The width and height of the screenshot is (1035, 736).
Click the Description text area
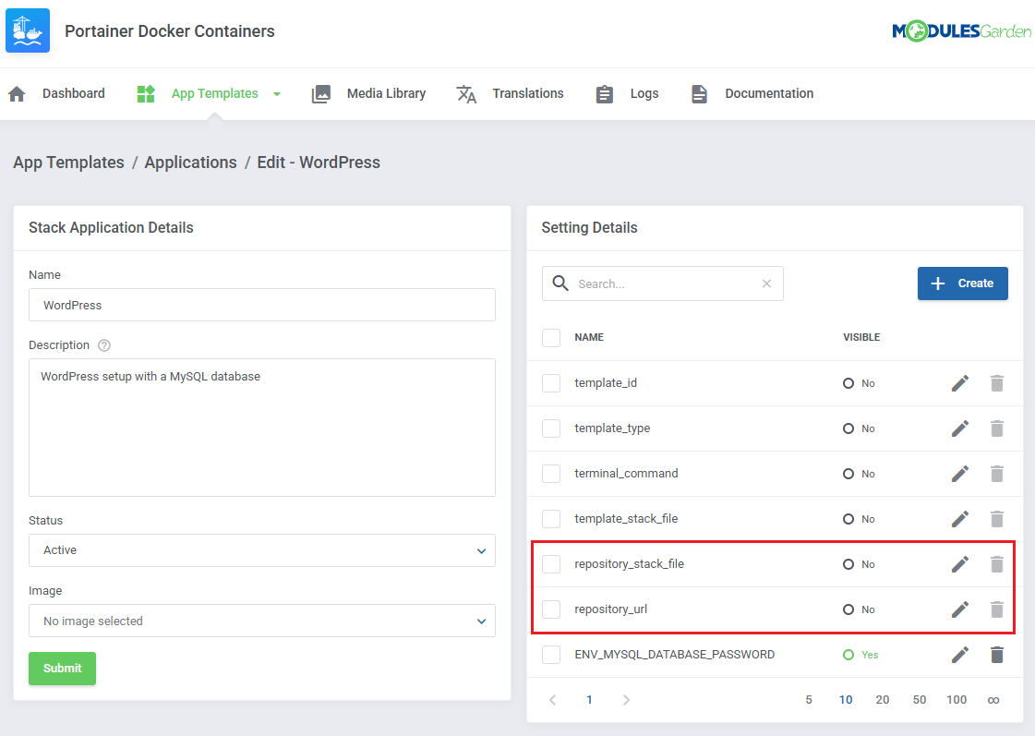tap(262, 428)
